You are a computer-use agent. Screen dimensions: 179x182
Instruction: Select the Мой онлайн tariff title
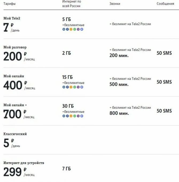(14, 76)
